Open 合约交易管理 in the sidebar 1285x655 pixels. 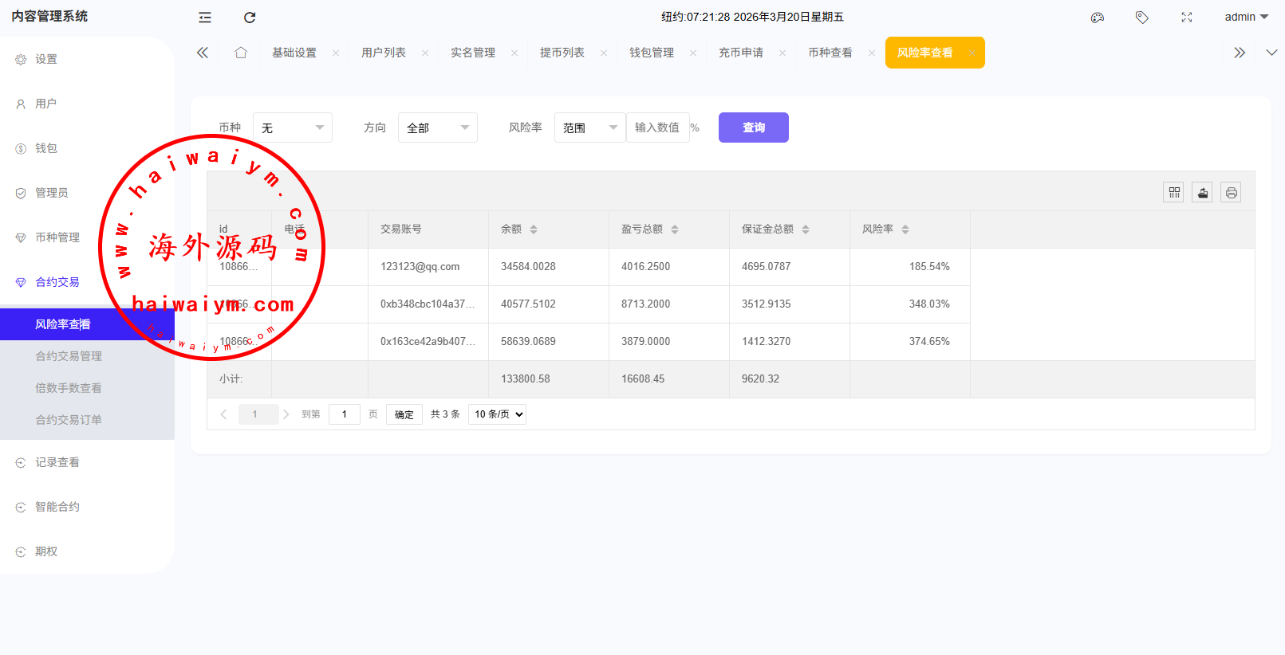pos(69,356)
